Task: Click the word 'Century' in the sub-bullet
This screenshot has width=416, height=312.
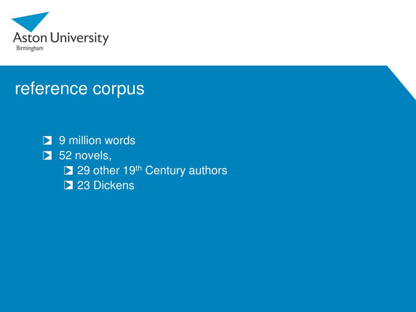Action: pyautogui.click(x=165, y=171)
